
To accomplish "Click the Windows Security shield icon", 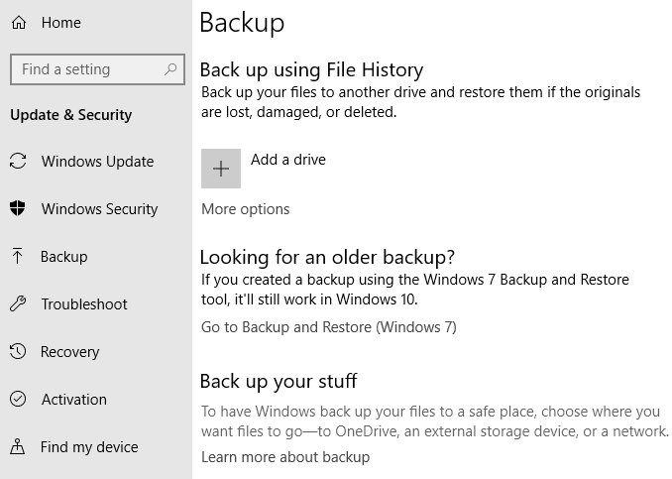I will (18, 208).
